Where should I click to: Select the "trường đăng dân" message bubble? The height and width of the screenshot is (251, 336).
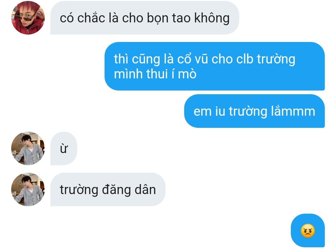108,189
